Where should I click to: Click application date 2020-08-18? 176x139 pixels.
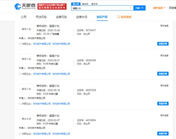coord(54,90)
